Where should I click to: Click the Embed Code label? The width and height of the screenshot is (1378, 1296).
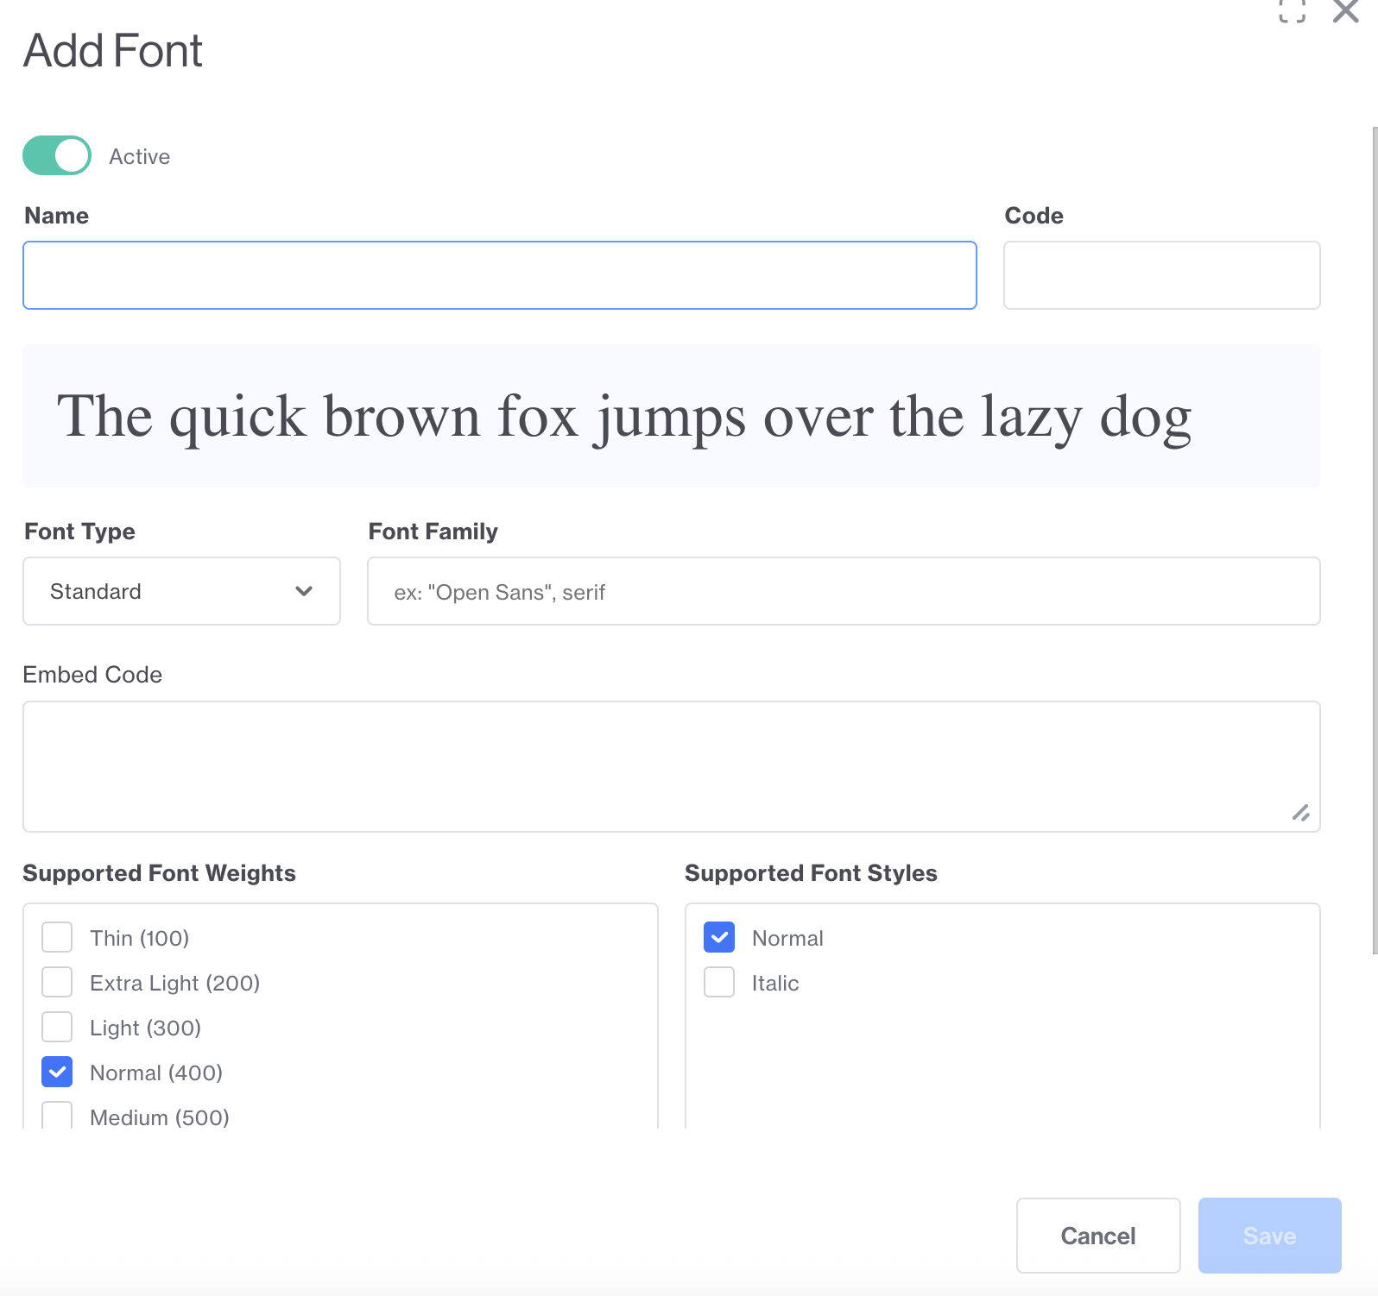pos(92,675)
